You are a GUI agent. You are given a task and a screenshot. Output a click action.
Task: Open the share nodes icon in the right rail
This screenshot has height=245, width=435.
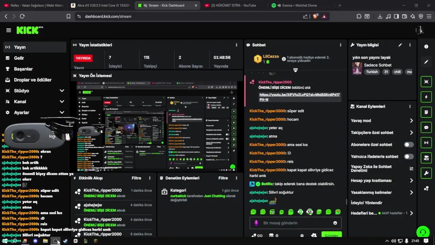point(426,188)
